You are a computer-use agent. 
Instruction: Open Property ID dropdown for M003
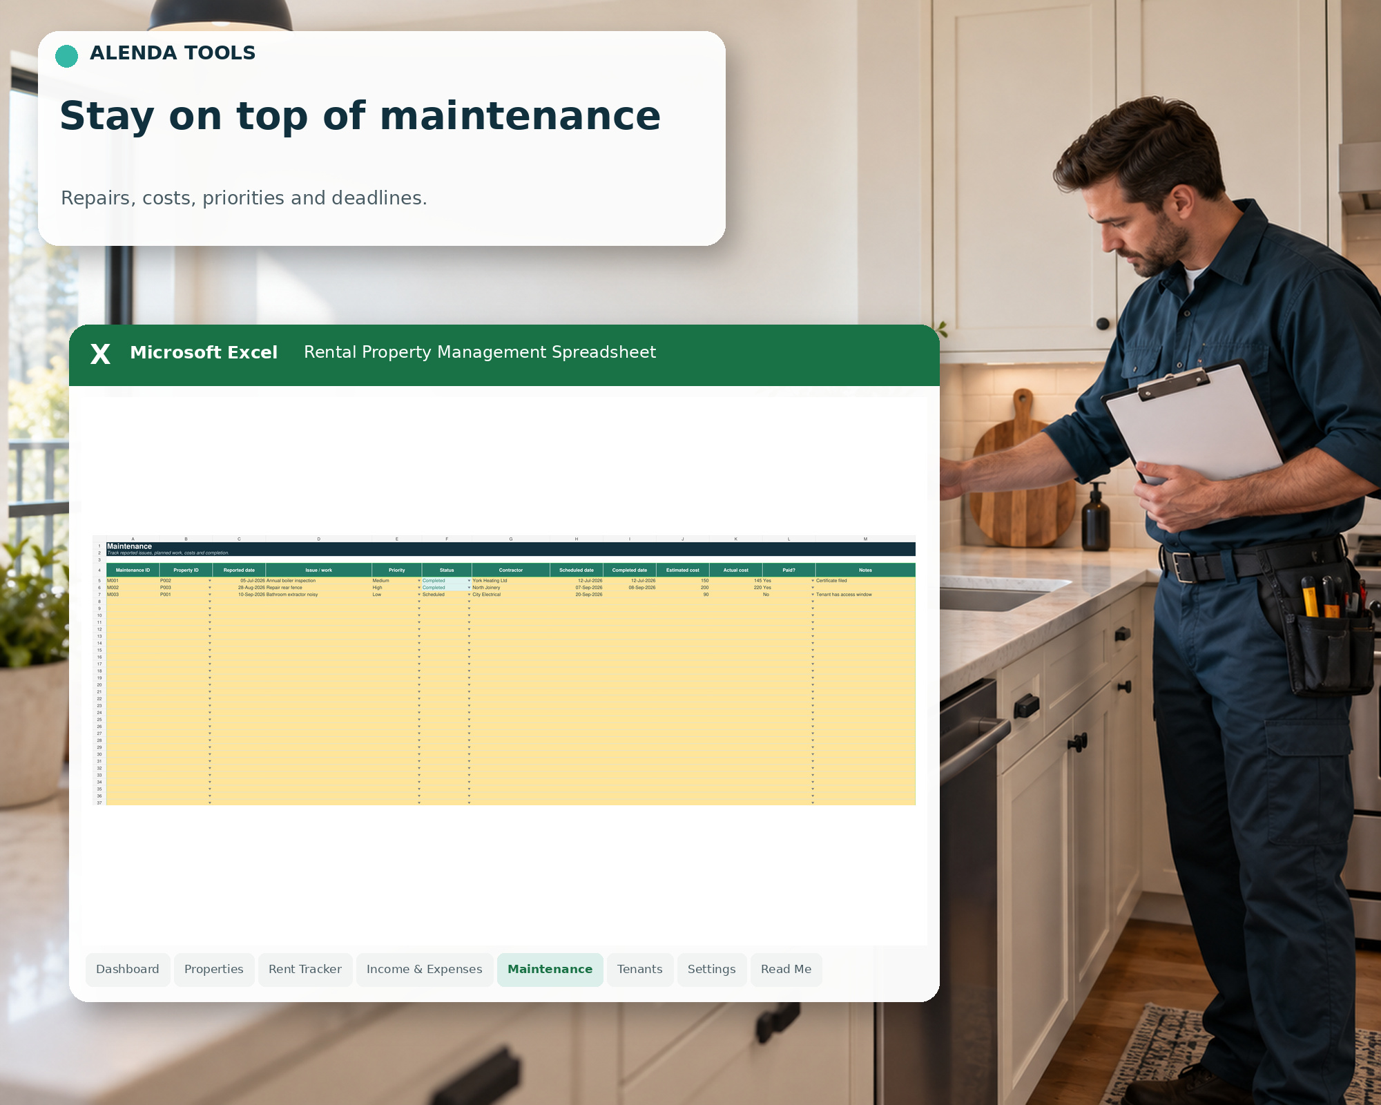coord(210,595)
